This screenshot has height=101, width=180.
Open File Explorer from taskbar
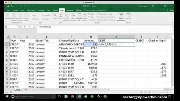click(x=66, y=97)
